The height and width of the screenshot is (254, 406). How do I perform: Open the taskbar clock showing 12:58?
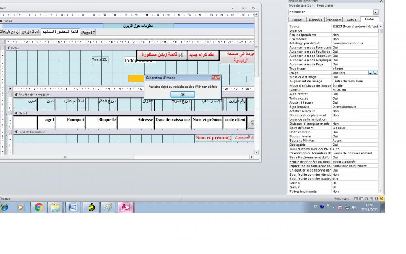[369, 207]
